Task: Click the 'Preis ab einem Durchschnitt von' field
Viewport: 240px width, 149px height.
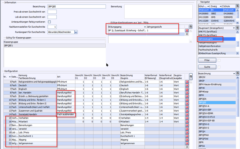Action: pos(52,12)
